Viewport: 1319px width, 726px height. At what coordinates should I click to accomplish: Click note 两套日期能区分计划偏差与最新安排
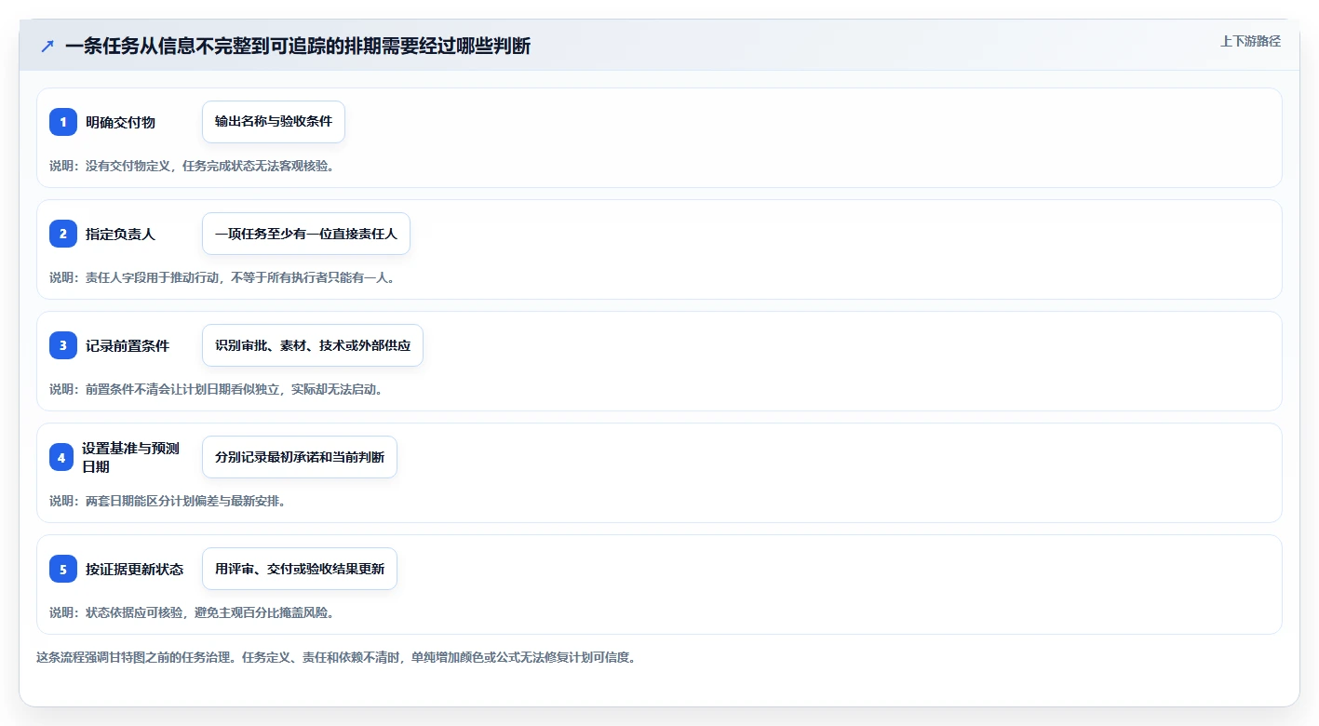point(168,501)
